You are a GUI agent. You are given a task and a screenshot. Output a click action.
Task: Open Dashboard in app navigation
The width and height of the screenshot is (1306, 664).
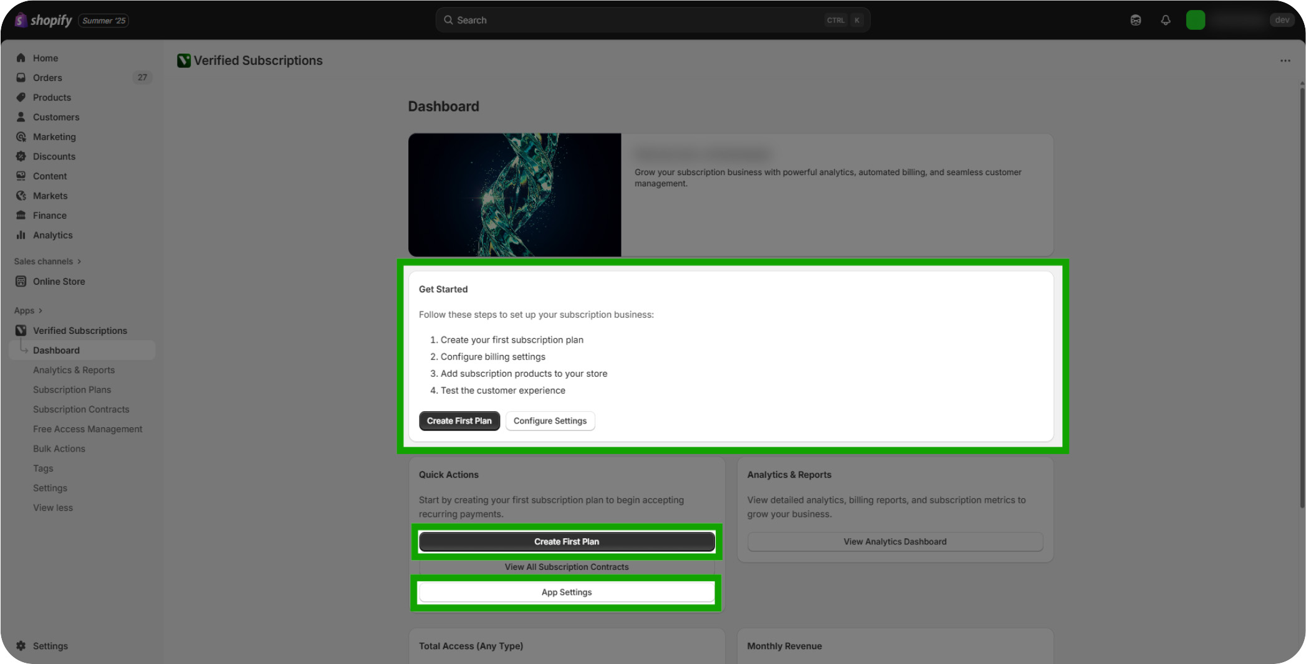pyautogui.click(x=82, y=350)
